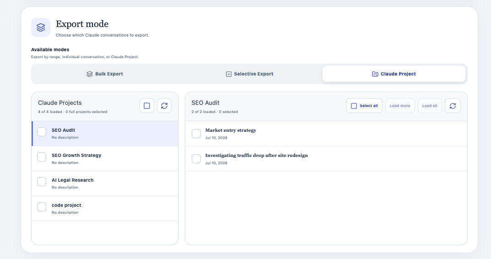This screenshot has height=259, width=491.
Task: Switch to the Selective Export tab
Action: (x=249, y=74)
